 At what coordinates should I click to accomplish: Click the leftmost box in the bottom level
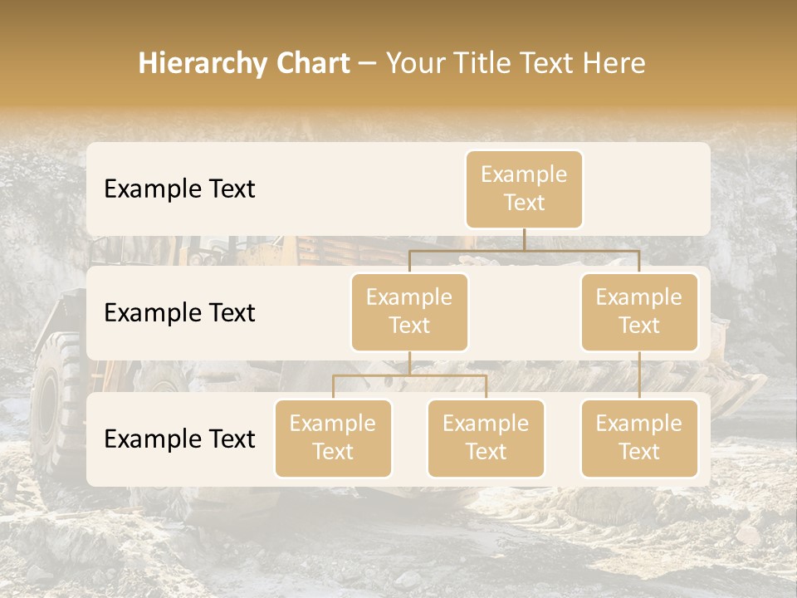(333, 439)
